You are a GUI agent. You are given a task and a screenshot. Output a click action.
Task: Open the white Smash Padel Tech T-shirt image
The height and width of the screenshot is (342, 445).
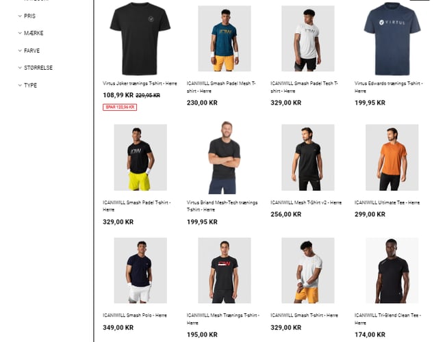[308, 38]
